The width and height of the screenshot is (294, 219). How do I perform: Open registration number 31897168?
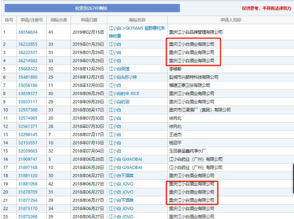[x=28, y=168]
